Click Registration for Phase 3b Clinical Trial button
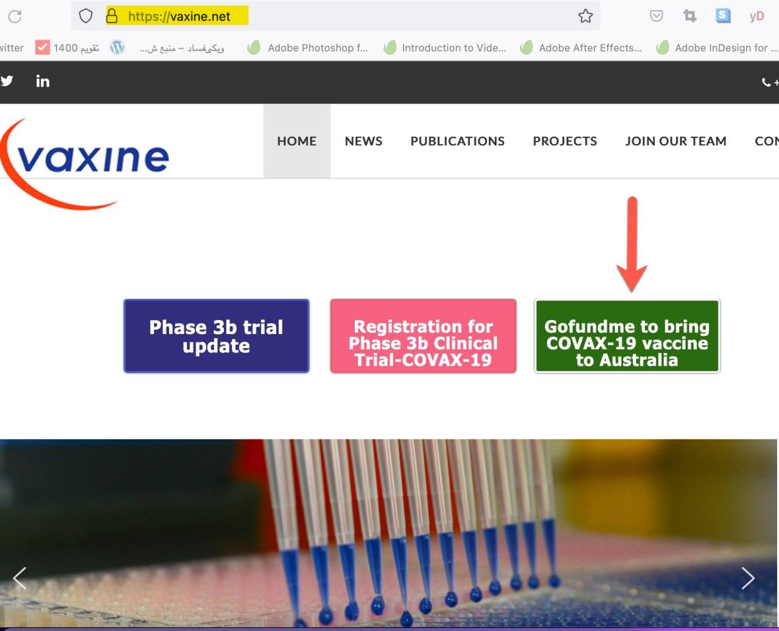 [423, 336]
